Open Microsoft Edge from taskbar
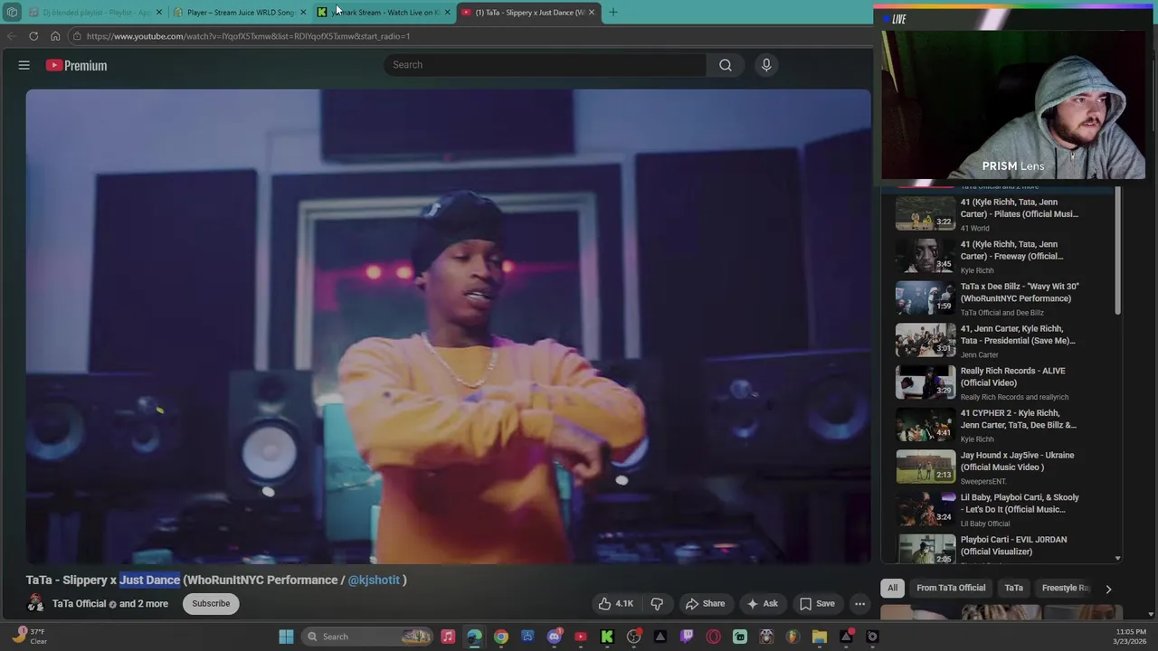1158x651 pixels. tap(474, 637)
